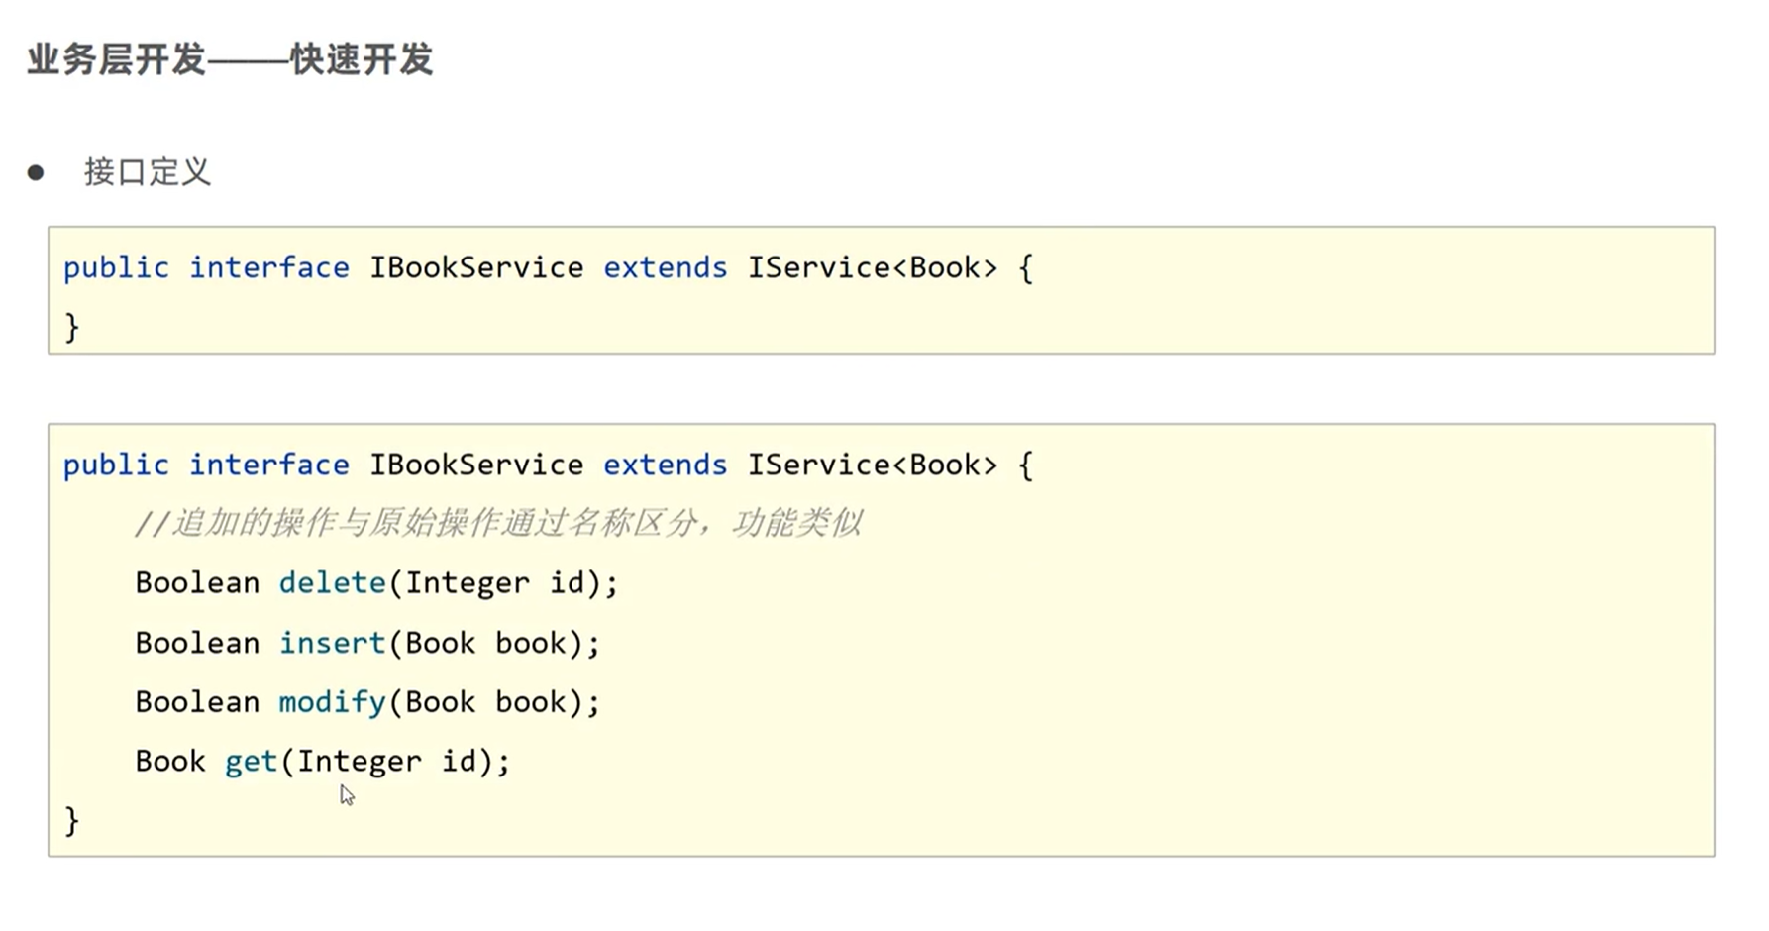Click the slide title 业务层开发——快速开发
The height and width of the screenshot is (931, 1769).
[x=230, y=59]
